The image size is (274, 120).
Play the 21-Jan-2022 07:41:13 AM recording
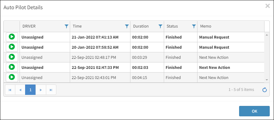click(12, 37)
